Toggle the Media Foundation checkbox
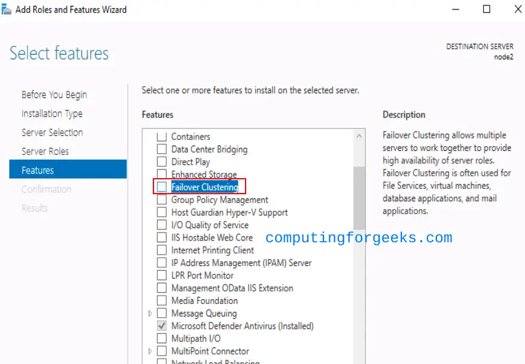525x364 pixels. (162, 300)
